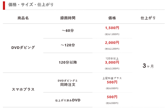Select the スマホプラス product name cell
167x110 pixels.
click(23, 89)
